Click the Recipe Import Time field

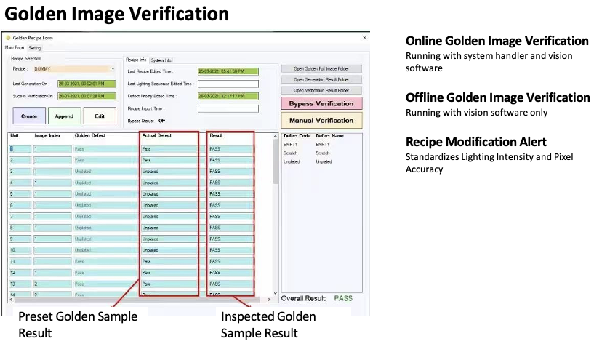point(228,108)
